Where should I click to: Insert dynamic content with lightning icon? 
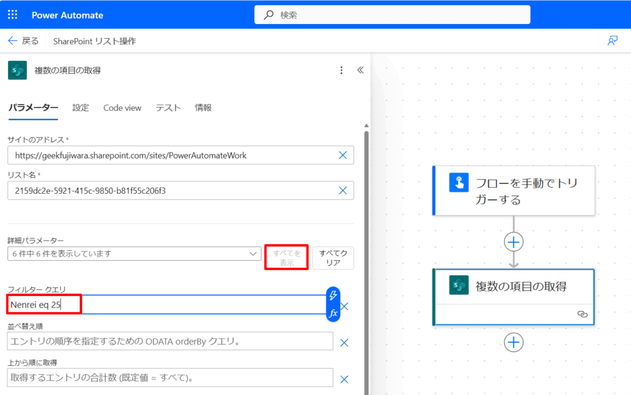(333, 295)
